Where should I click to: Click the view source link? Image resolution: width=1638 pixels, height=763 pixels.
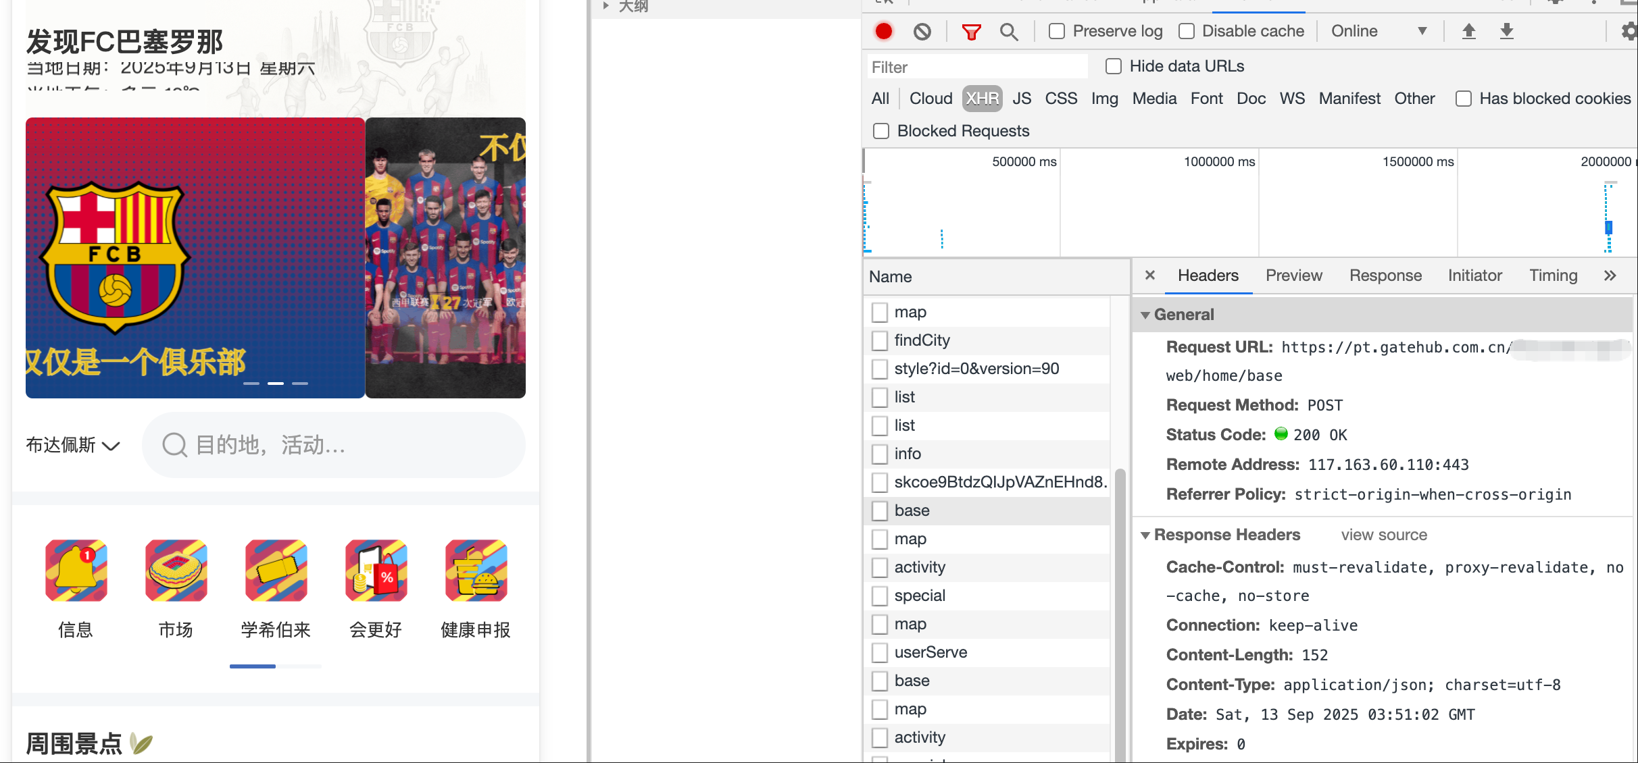[1384, 535]
